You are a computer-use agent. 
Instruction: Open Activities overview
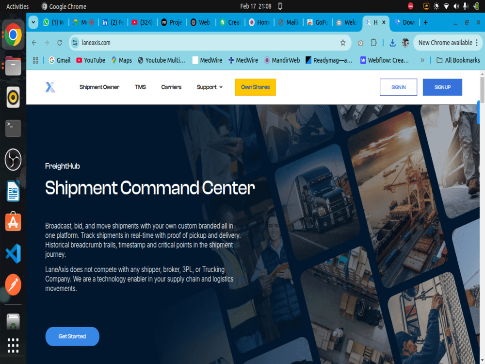point(17,6)
